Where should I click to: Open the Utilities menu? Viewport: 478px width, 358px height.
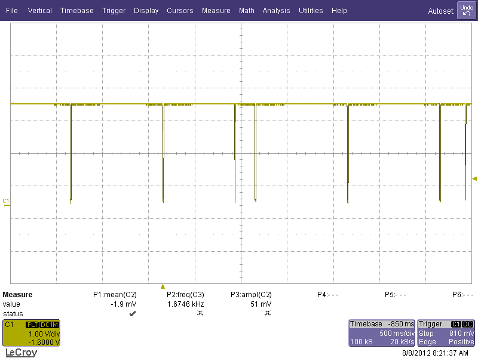[x=311, y=11]
